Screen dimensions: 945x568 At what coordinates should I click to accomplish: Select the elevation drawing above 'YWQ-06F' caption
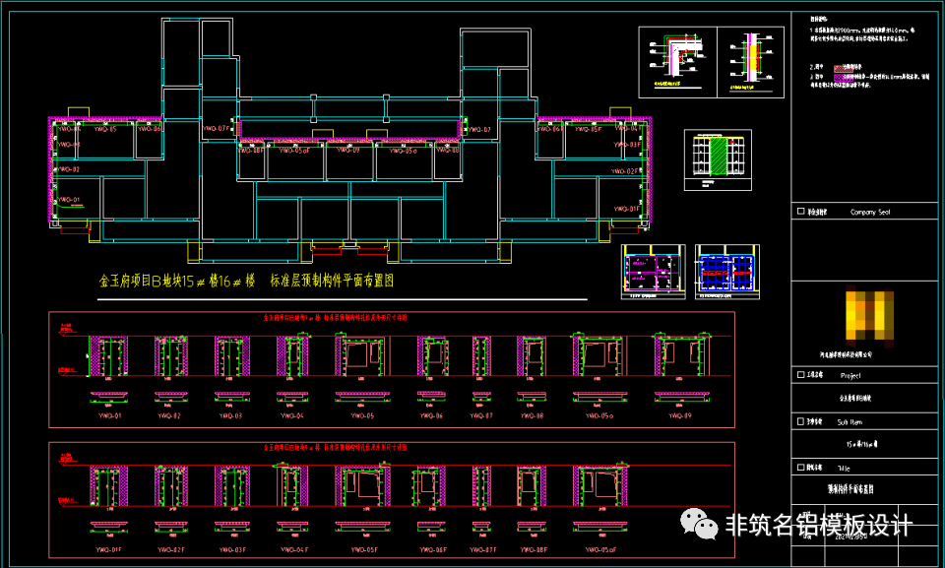[x=429, y=486]
